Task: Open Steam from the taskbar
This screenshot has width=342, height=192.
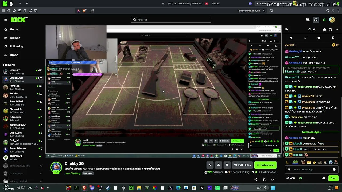Action: 108,188
